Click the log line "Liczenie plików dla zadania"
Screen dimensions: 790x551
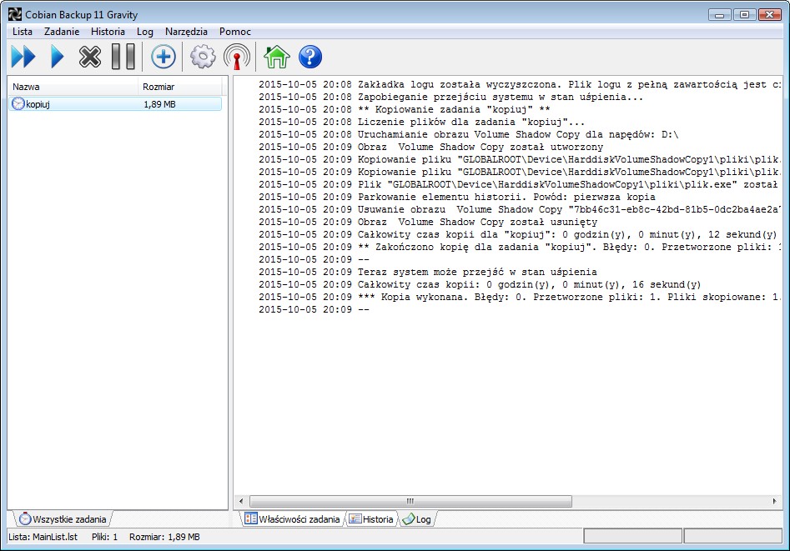click(x=422, y=122)
